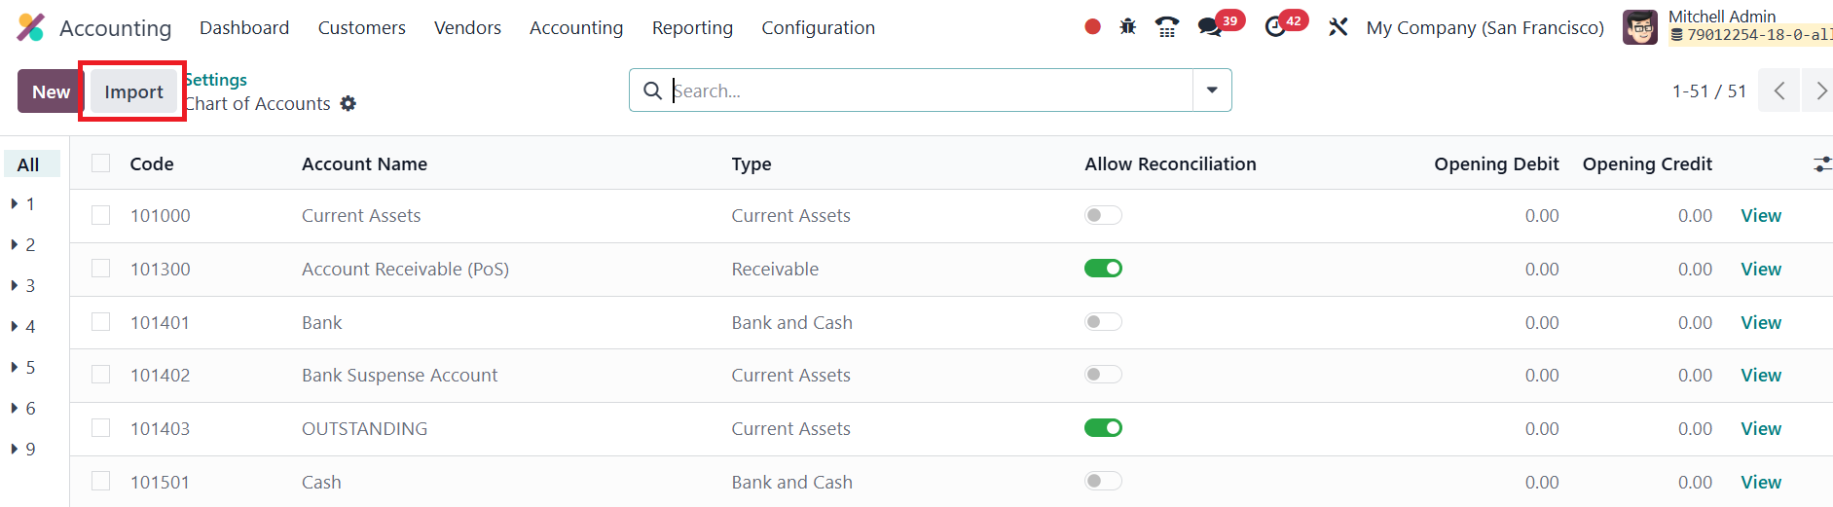Click the Import button

point(133,92)
